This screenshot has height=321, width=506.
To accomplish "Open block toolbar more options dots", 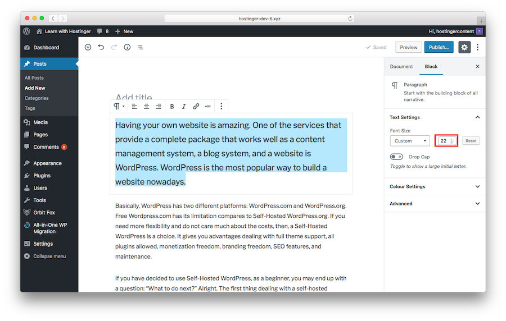I will pos(221,106).
